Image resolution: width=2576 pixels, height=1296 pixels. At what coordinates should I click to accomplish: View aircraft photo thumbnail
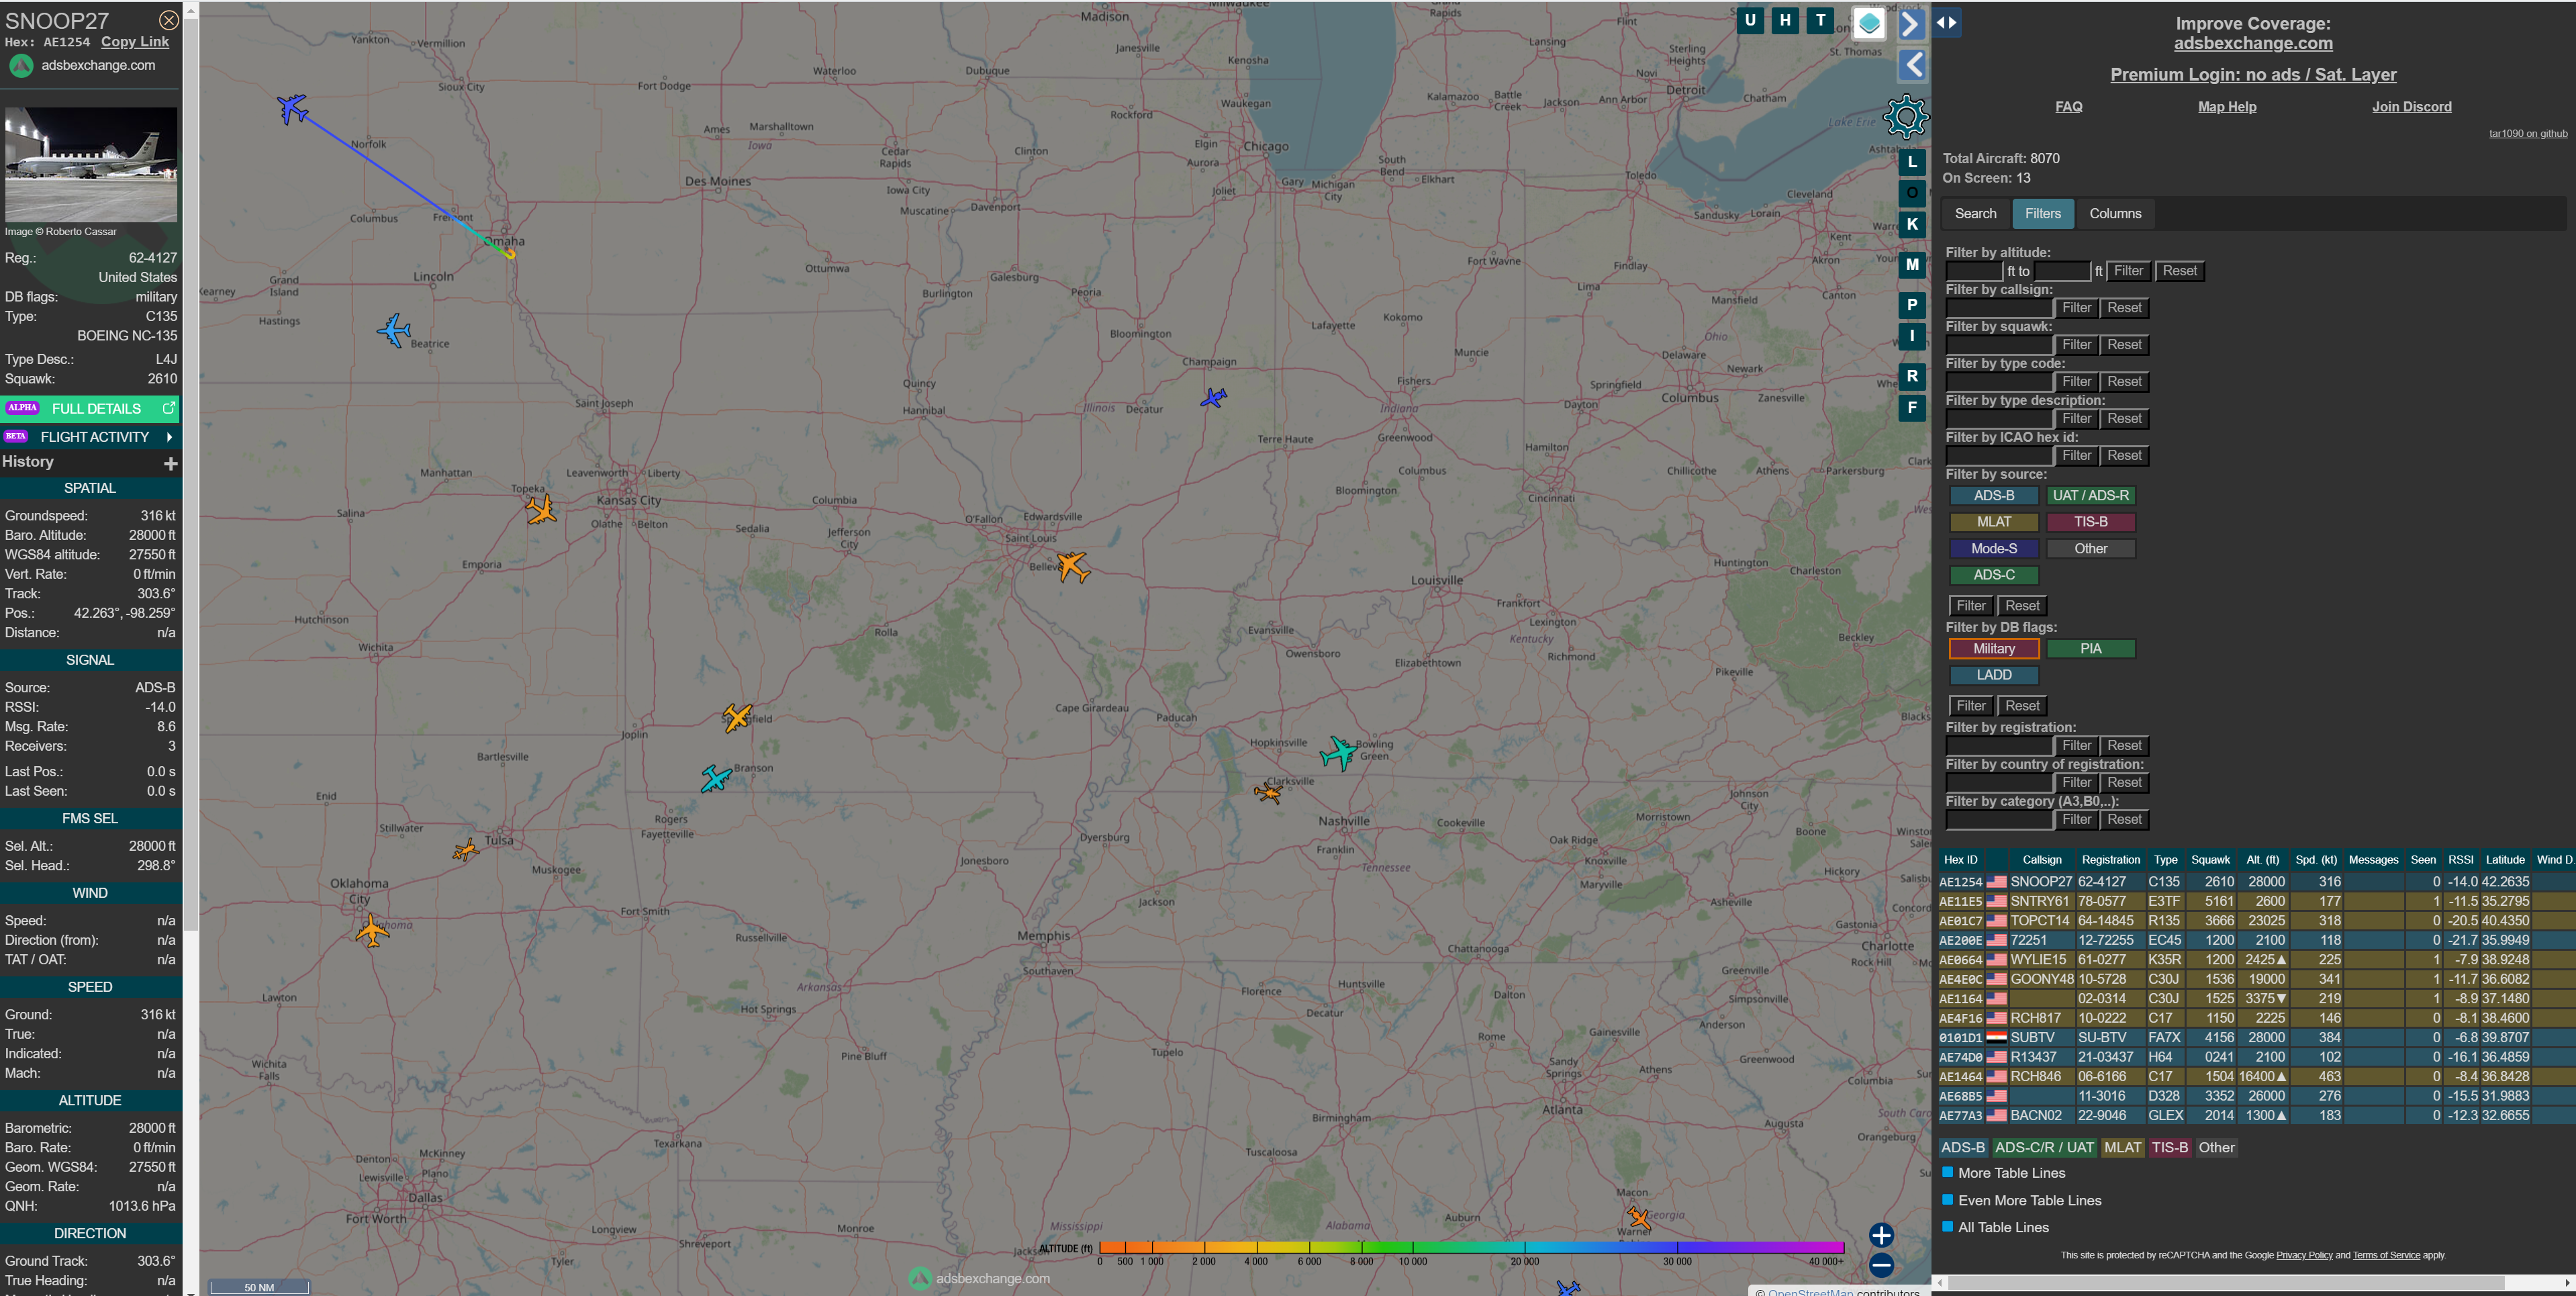tap(91, 164)
